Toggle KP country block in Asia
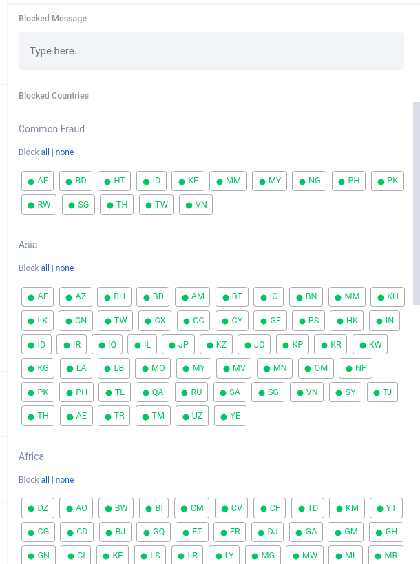This screenshot has width=420, height=564. (x=293, y=344)
